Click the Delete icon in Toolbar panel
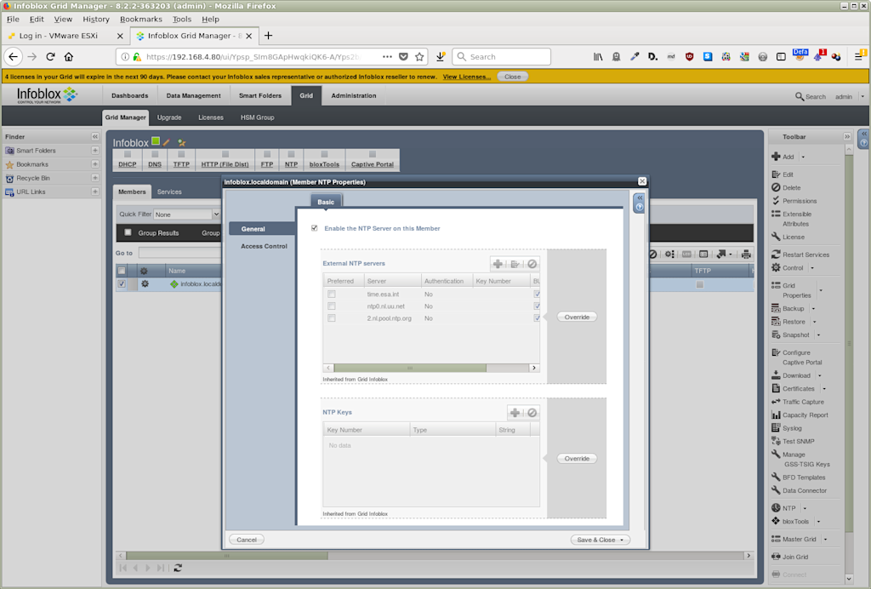This screenshot has height=589, width=871. click(x=776, y=187)
